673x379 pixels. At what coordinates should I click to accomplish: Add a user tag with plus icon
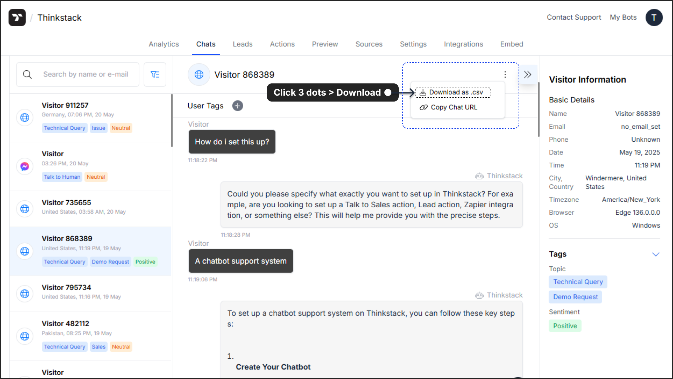pyautogui.click(x=238, y=106)
